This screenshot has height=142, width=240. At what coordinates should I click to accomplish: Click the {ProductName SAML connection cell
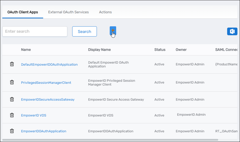click(226, 64)
